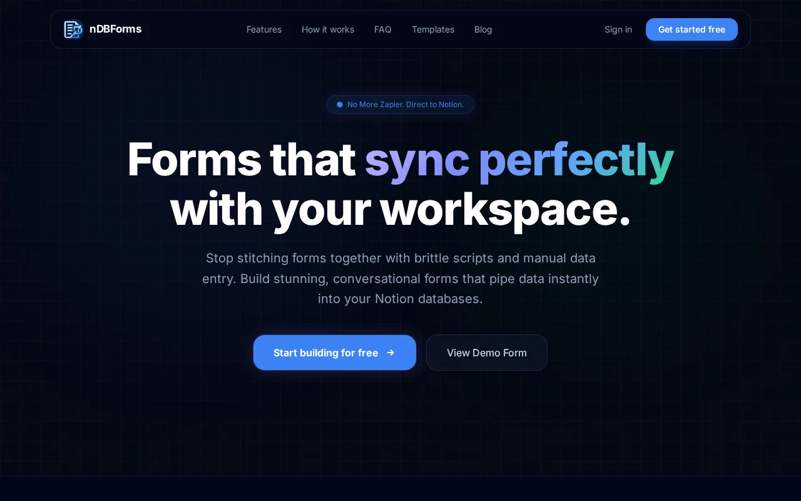Click the No More Zapier badge

[400, 105]
